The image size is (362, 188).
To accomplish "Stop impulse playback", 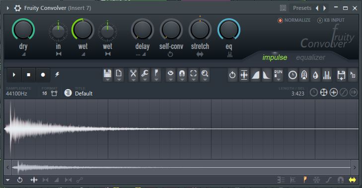I will (29, 75).
